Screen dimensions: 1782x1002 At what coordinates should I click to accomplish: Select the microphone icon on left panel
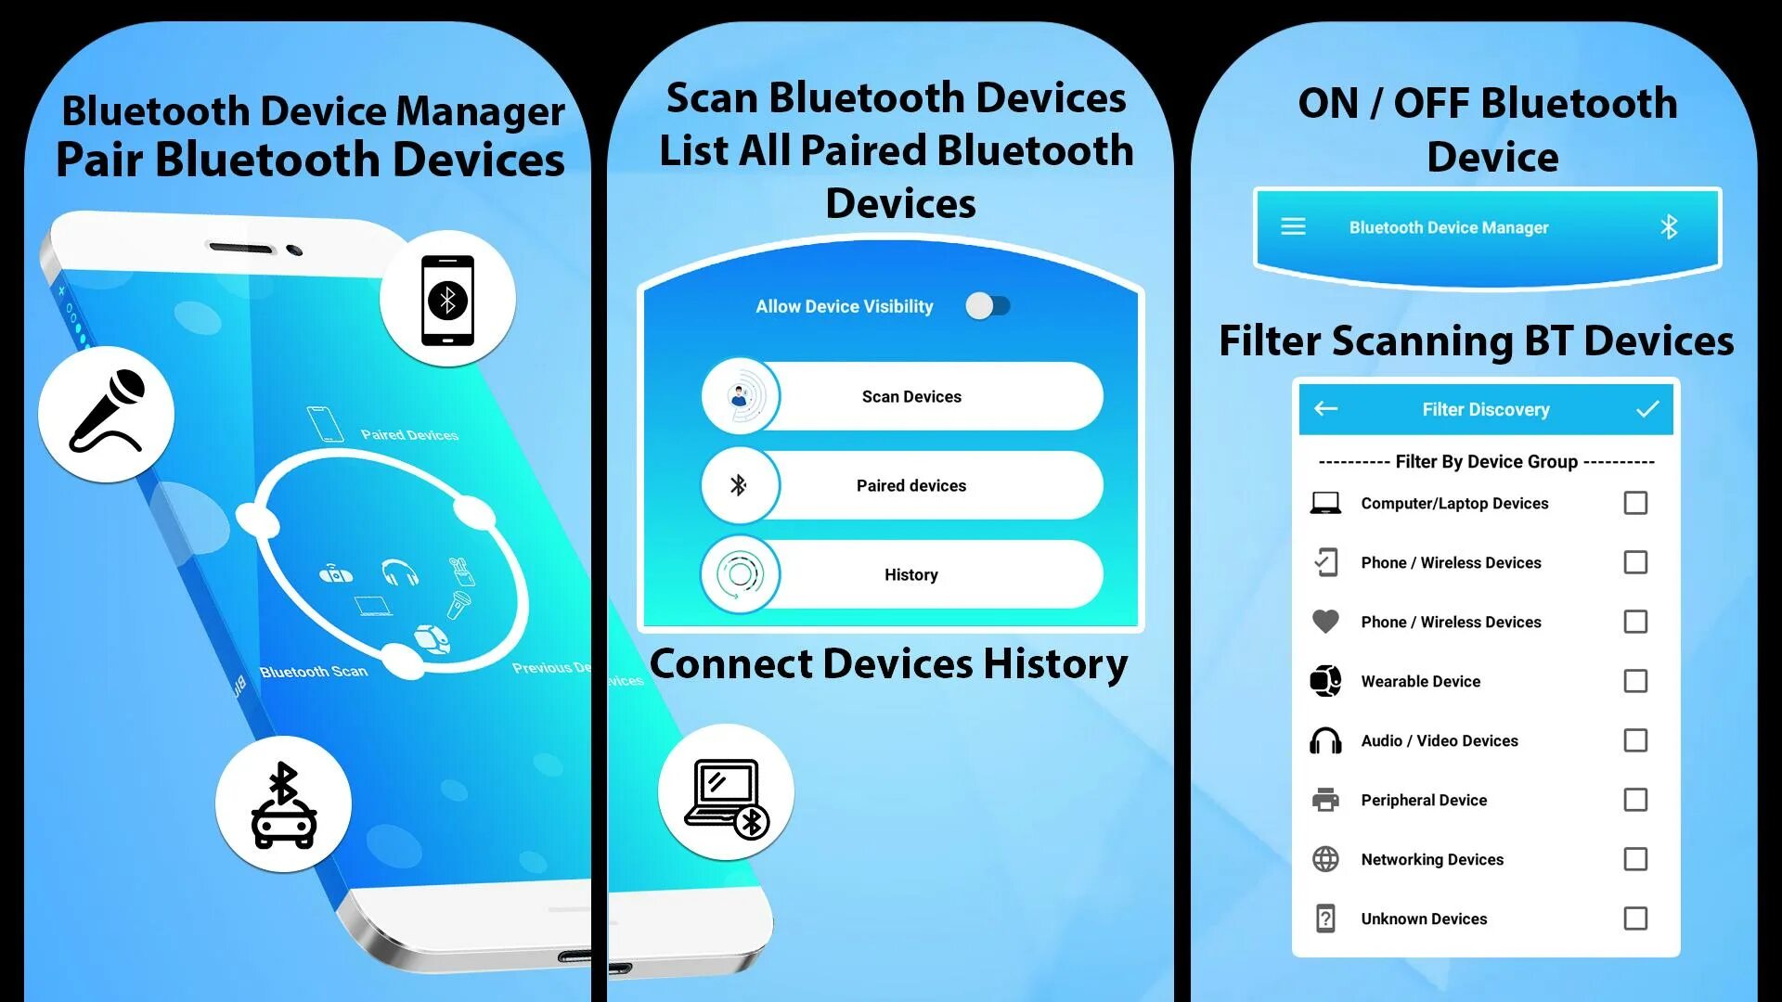tap(105, 414)
